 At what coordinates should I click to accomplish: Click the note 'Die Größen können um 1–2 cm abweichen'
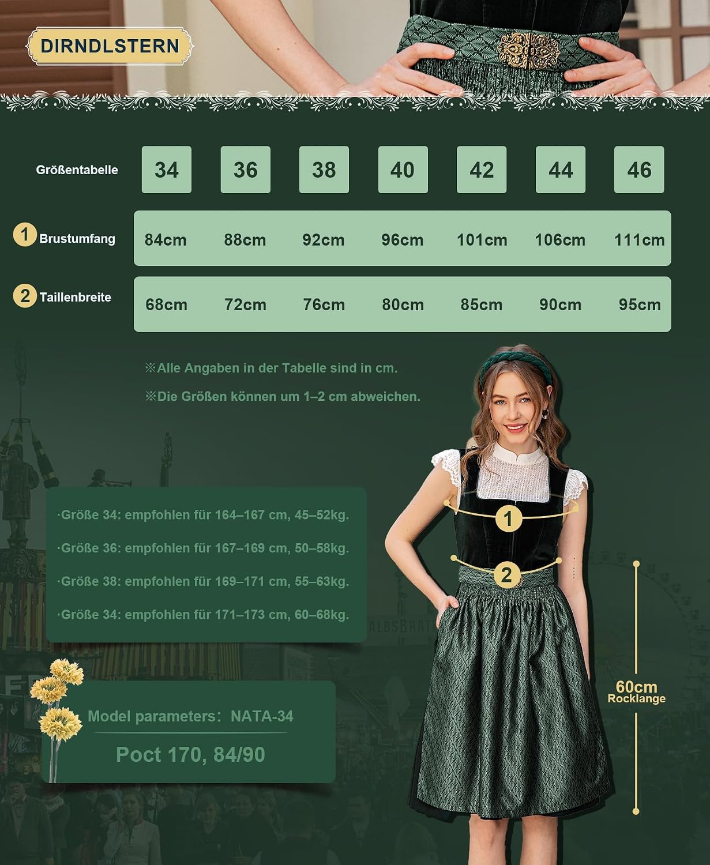[x=283, y=397]
